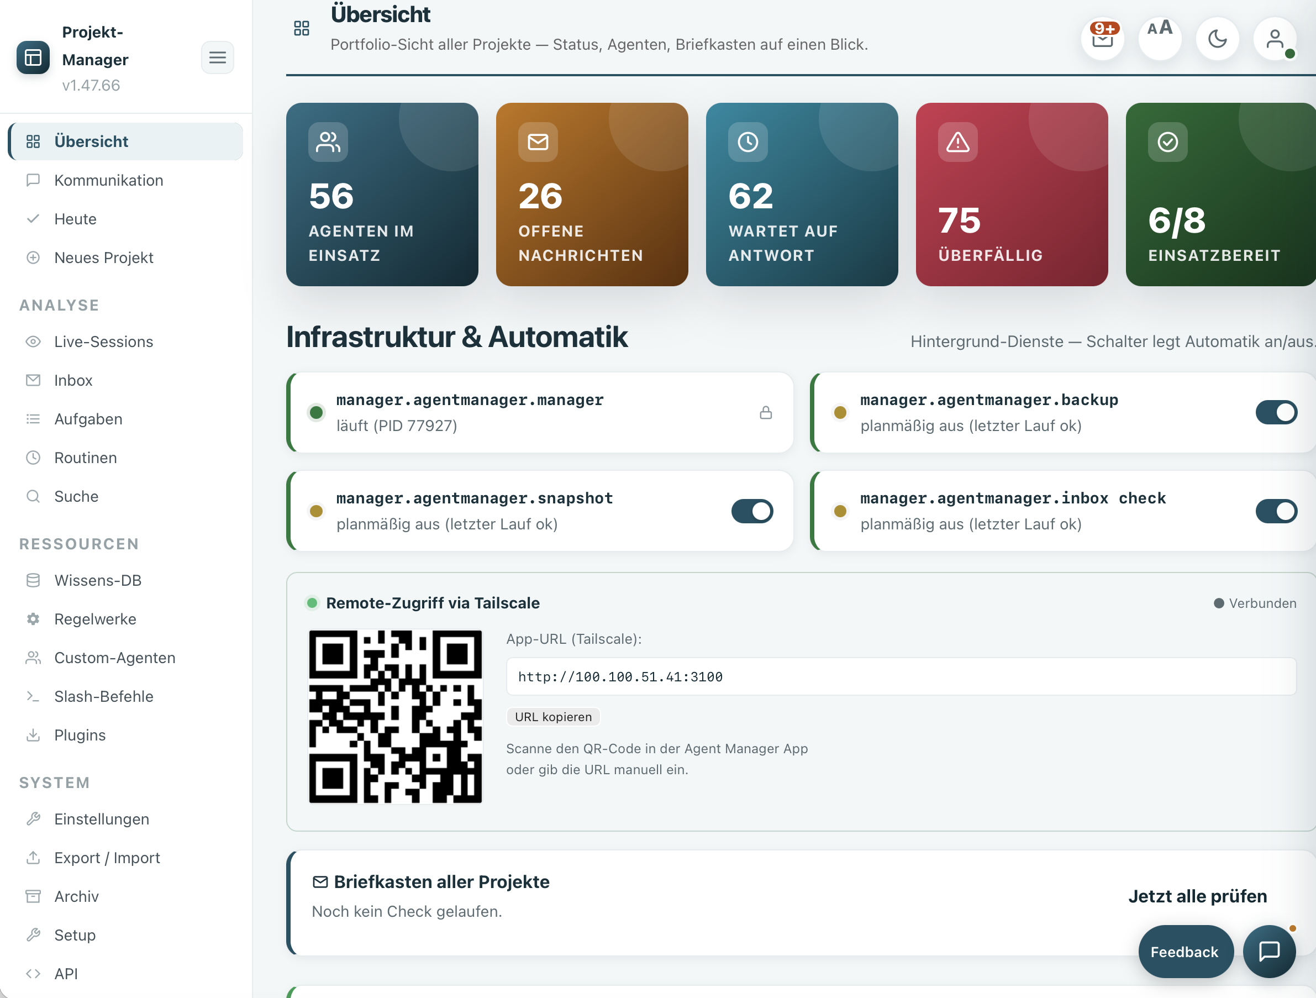Click the warning triangle on Überfällig card
Image resolution: width=1316 pixels, height=998 pixels.
[958, 141]
